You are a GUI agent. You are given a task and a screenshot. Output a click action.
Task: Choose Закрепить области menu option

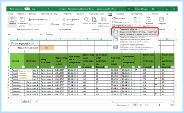[x=135, y=32]
